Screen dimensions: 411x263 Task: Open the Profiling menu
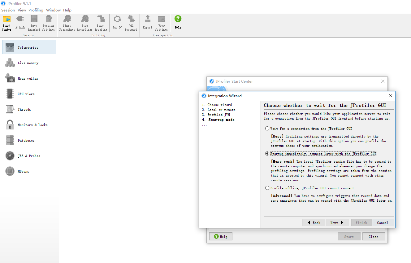coord(36,10)
